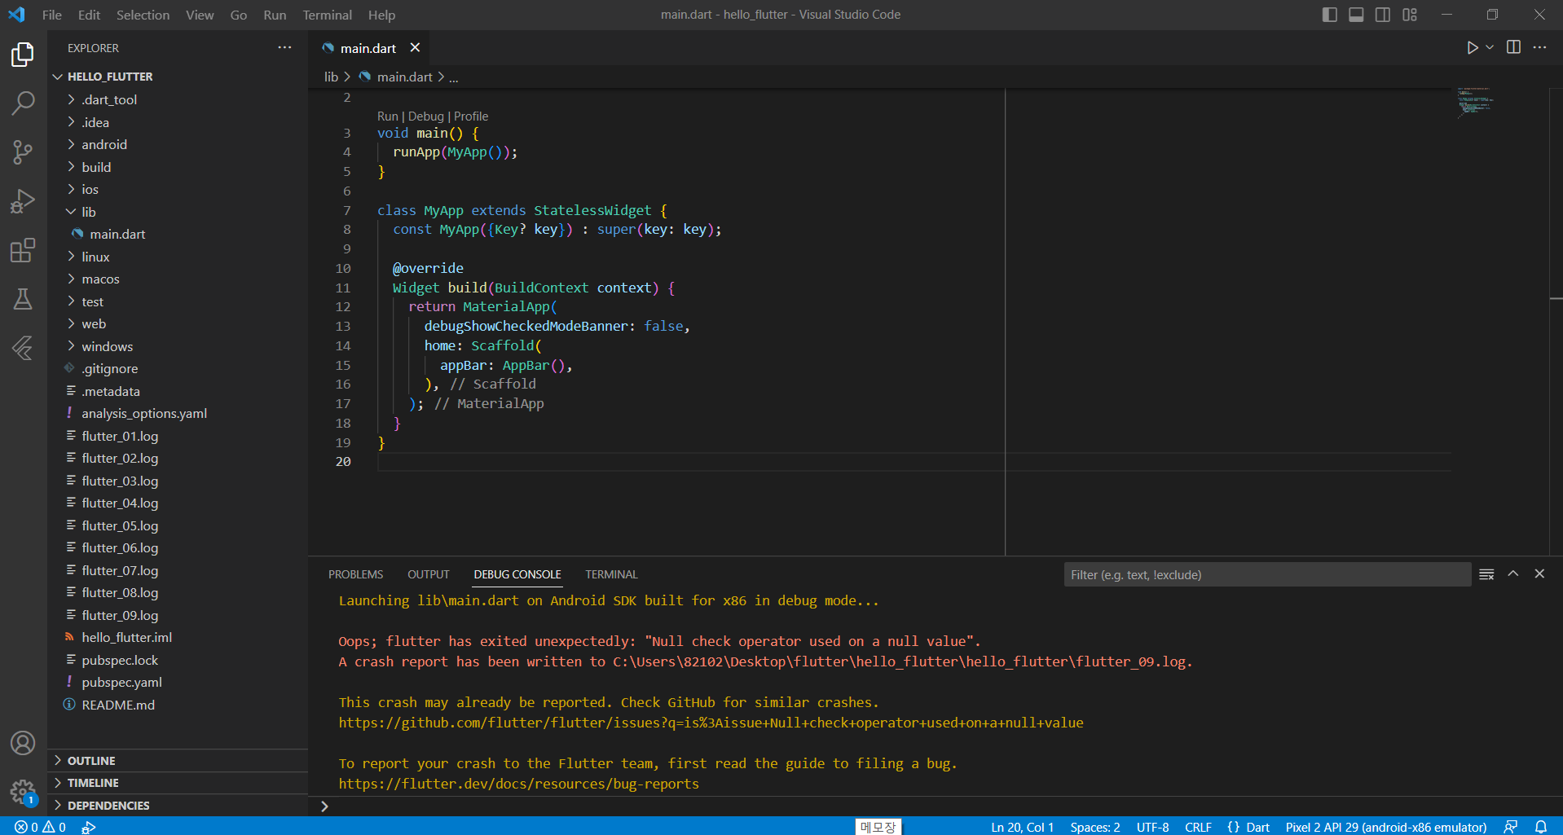
Task: Change UTF-8 file encoding
Action: [x=1152, y=827]
